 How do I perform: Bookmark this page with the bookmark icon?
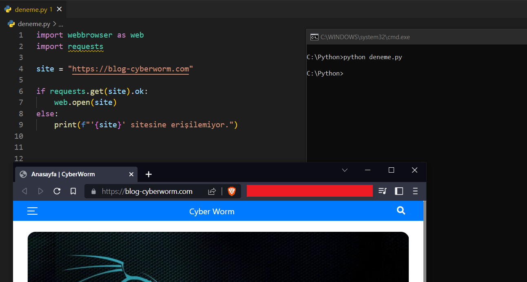click(73, 191)
